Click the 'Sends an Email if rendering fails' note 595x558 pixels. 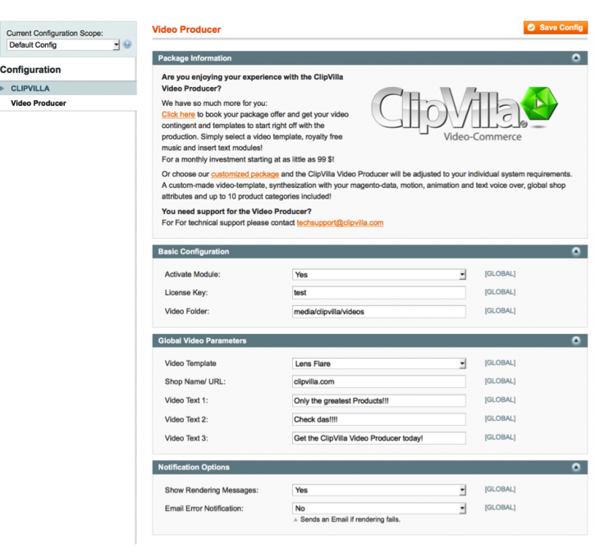click(x=350, y=519)
